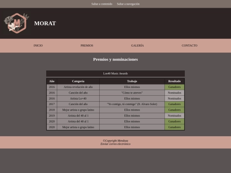
Task: Click the 'Trabajo' column header
Action: point(132,81)
